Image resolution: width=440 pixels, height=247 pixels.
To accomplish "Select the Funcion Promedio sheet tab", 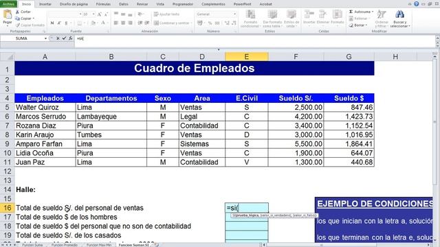I will point(64,245).
